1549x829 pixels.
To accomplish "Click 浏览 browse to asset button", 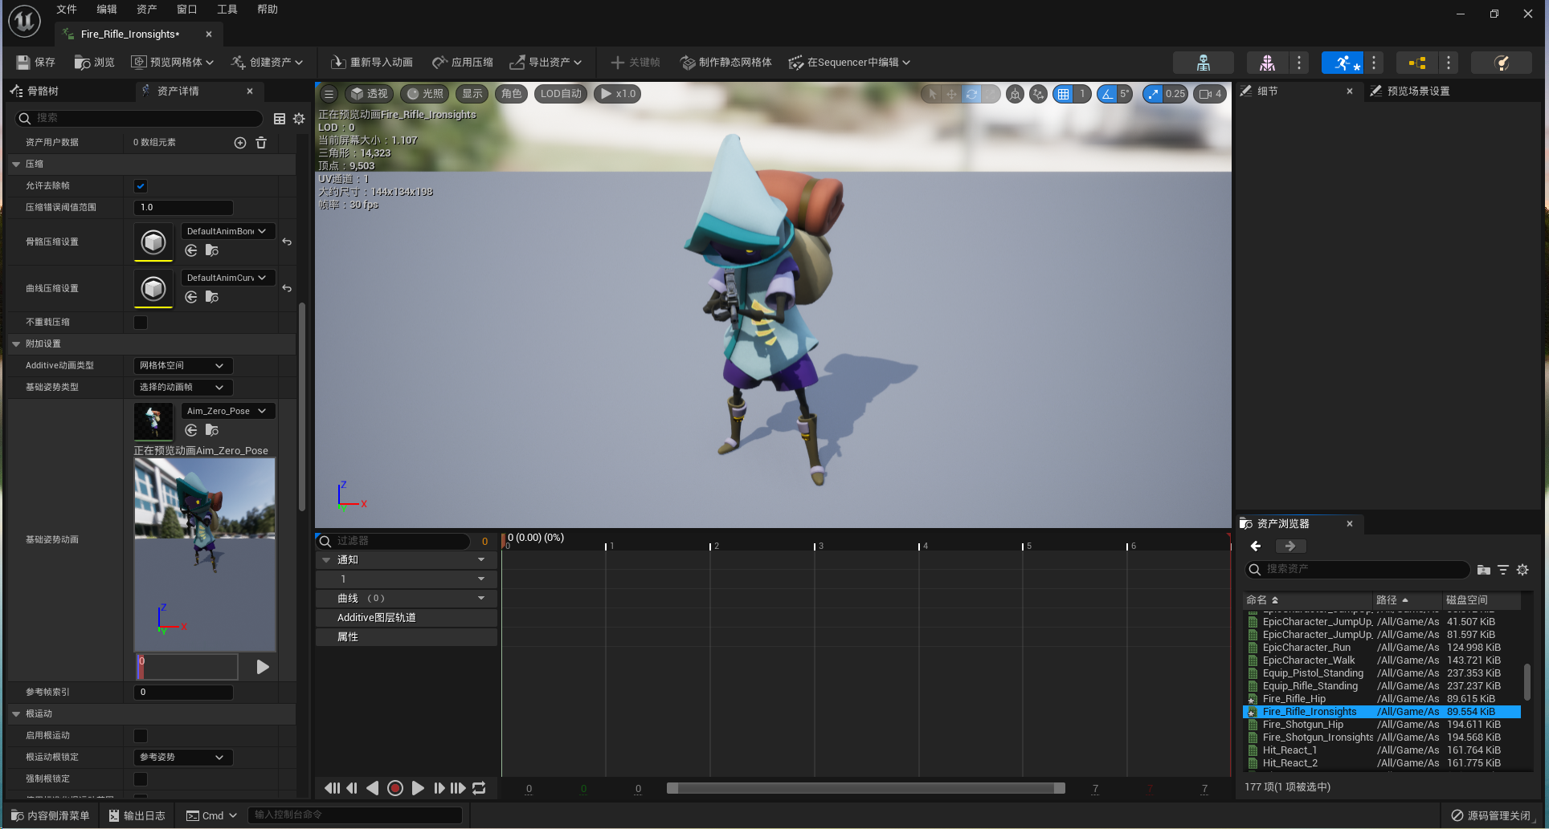I will (x=94, y=62).
